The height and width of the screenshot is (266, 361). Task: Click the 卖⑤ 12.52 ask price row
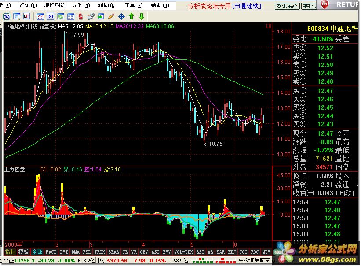[x=313, y=48]
